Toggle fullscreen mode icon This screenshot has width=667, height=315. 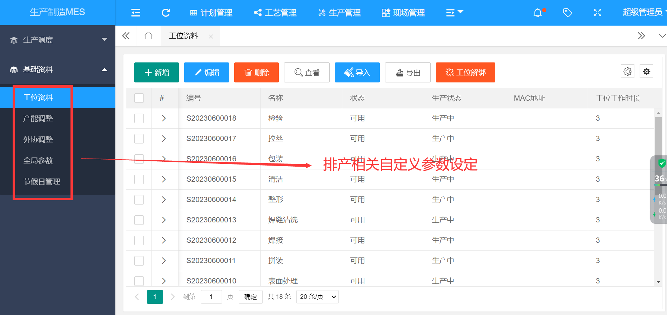(x=598, y=13)
